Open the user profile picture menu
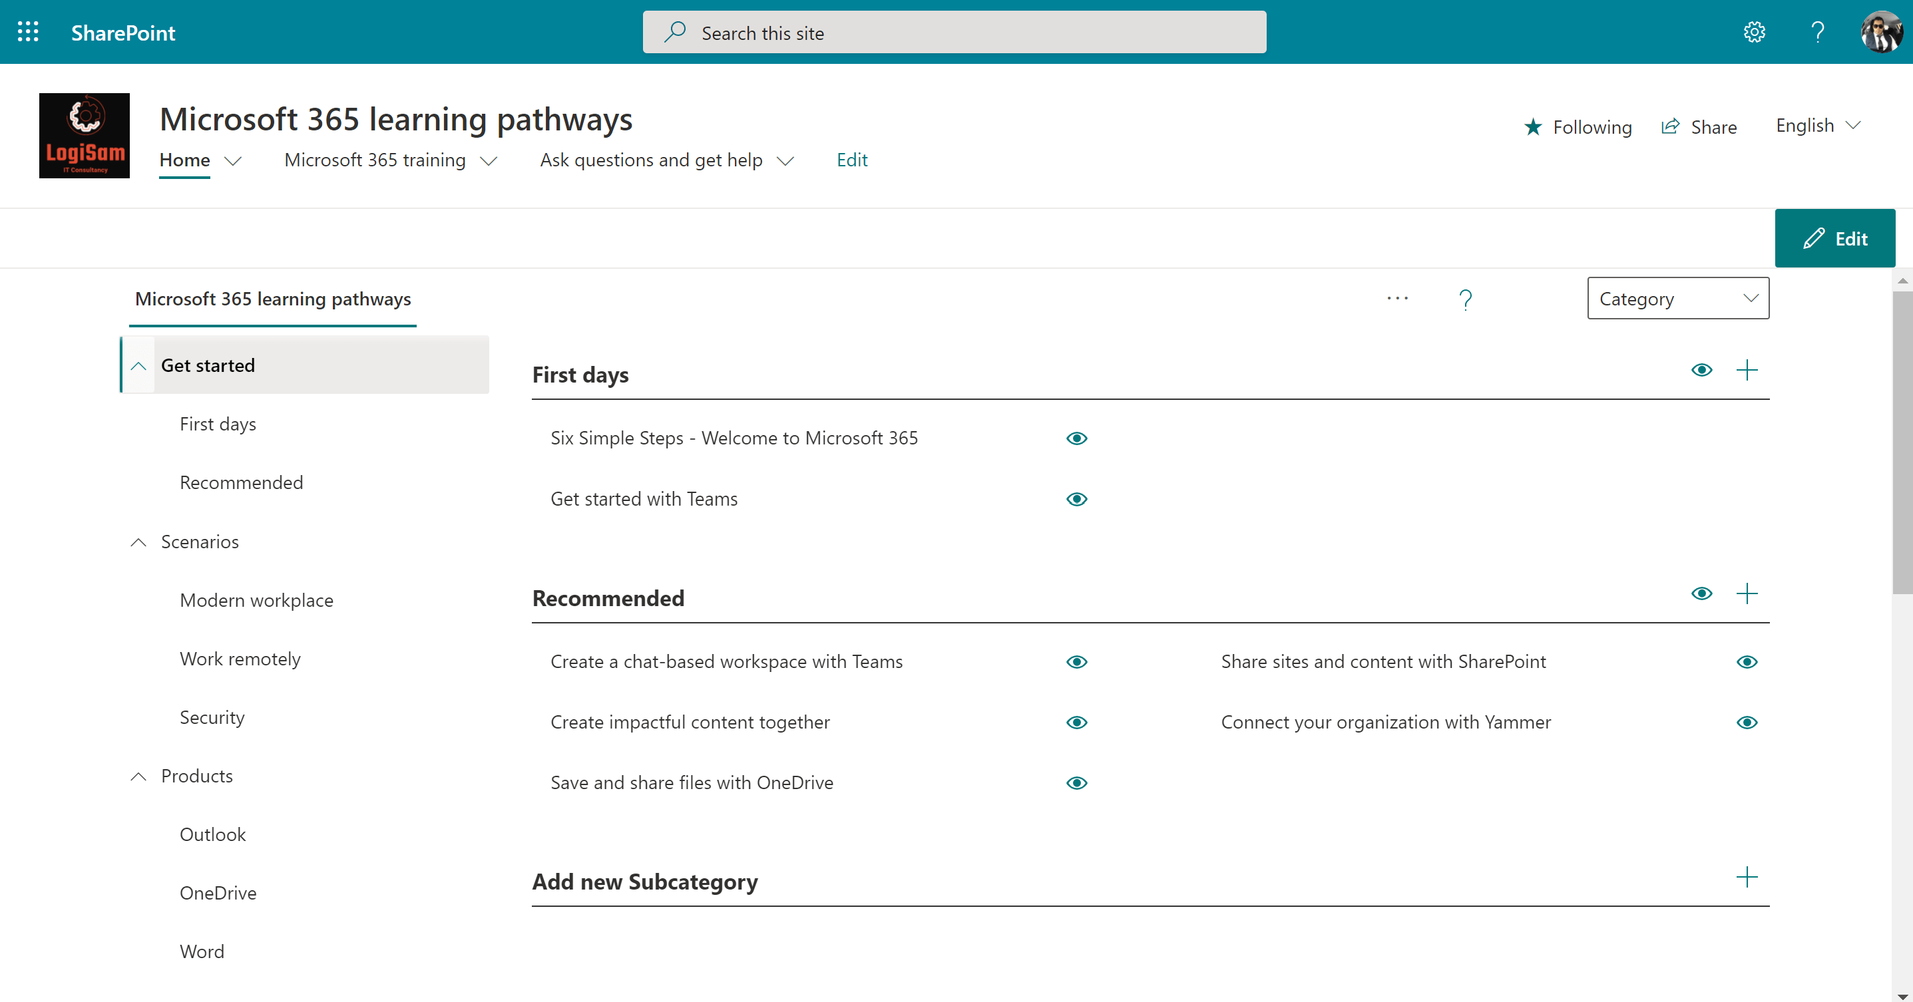The image size is (1913, 1002). pyautogui.click(x=1881, y=32)
